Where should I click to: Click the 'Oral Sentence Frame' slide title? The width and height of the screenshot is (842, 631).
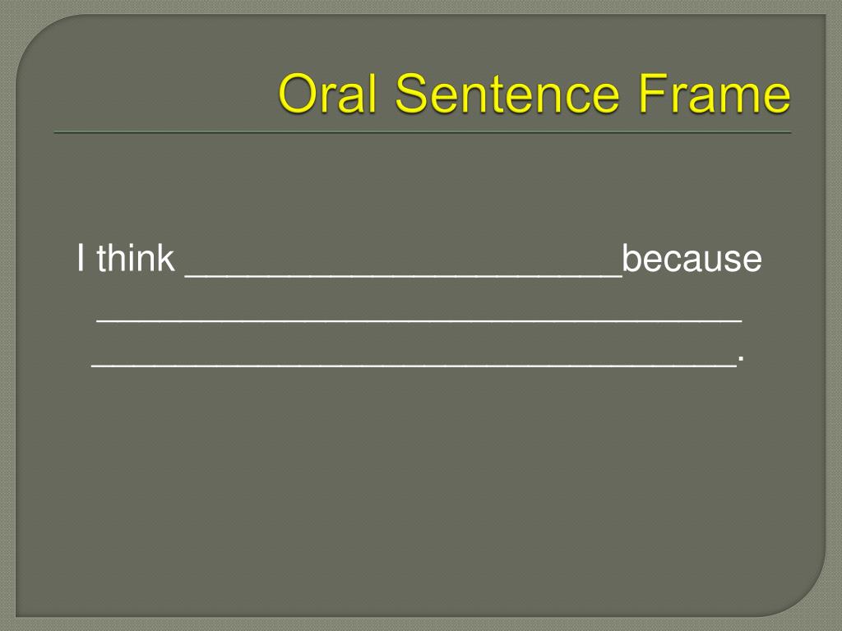pos(534,94)
